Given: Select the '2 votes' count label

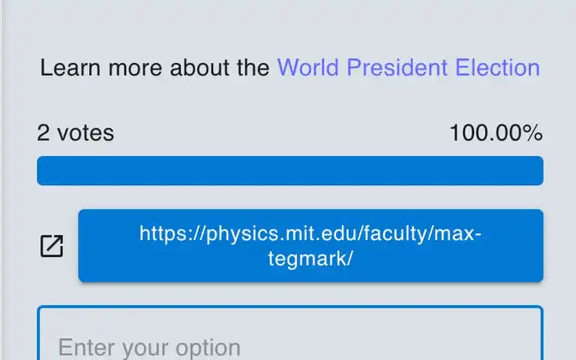Looking at the screenshot, I should click(x=75, y=133).
